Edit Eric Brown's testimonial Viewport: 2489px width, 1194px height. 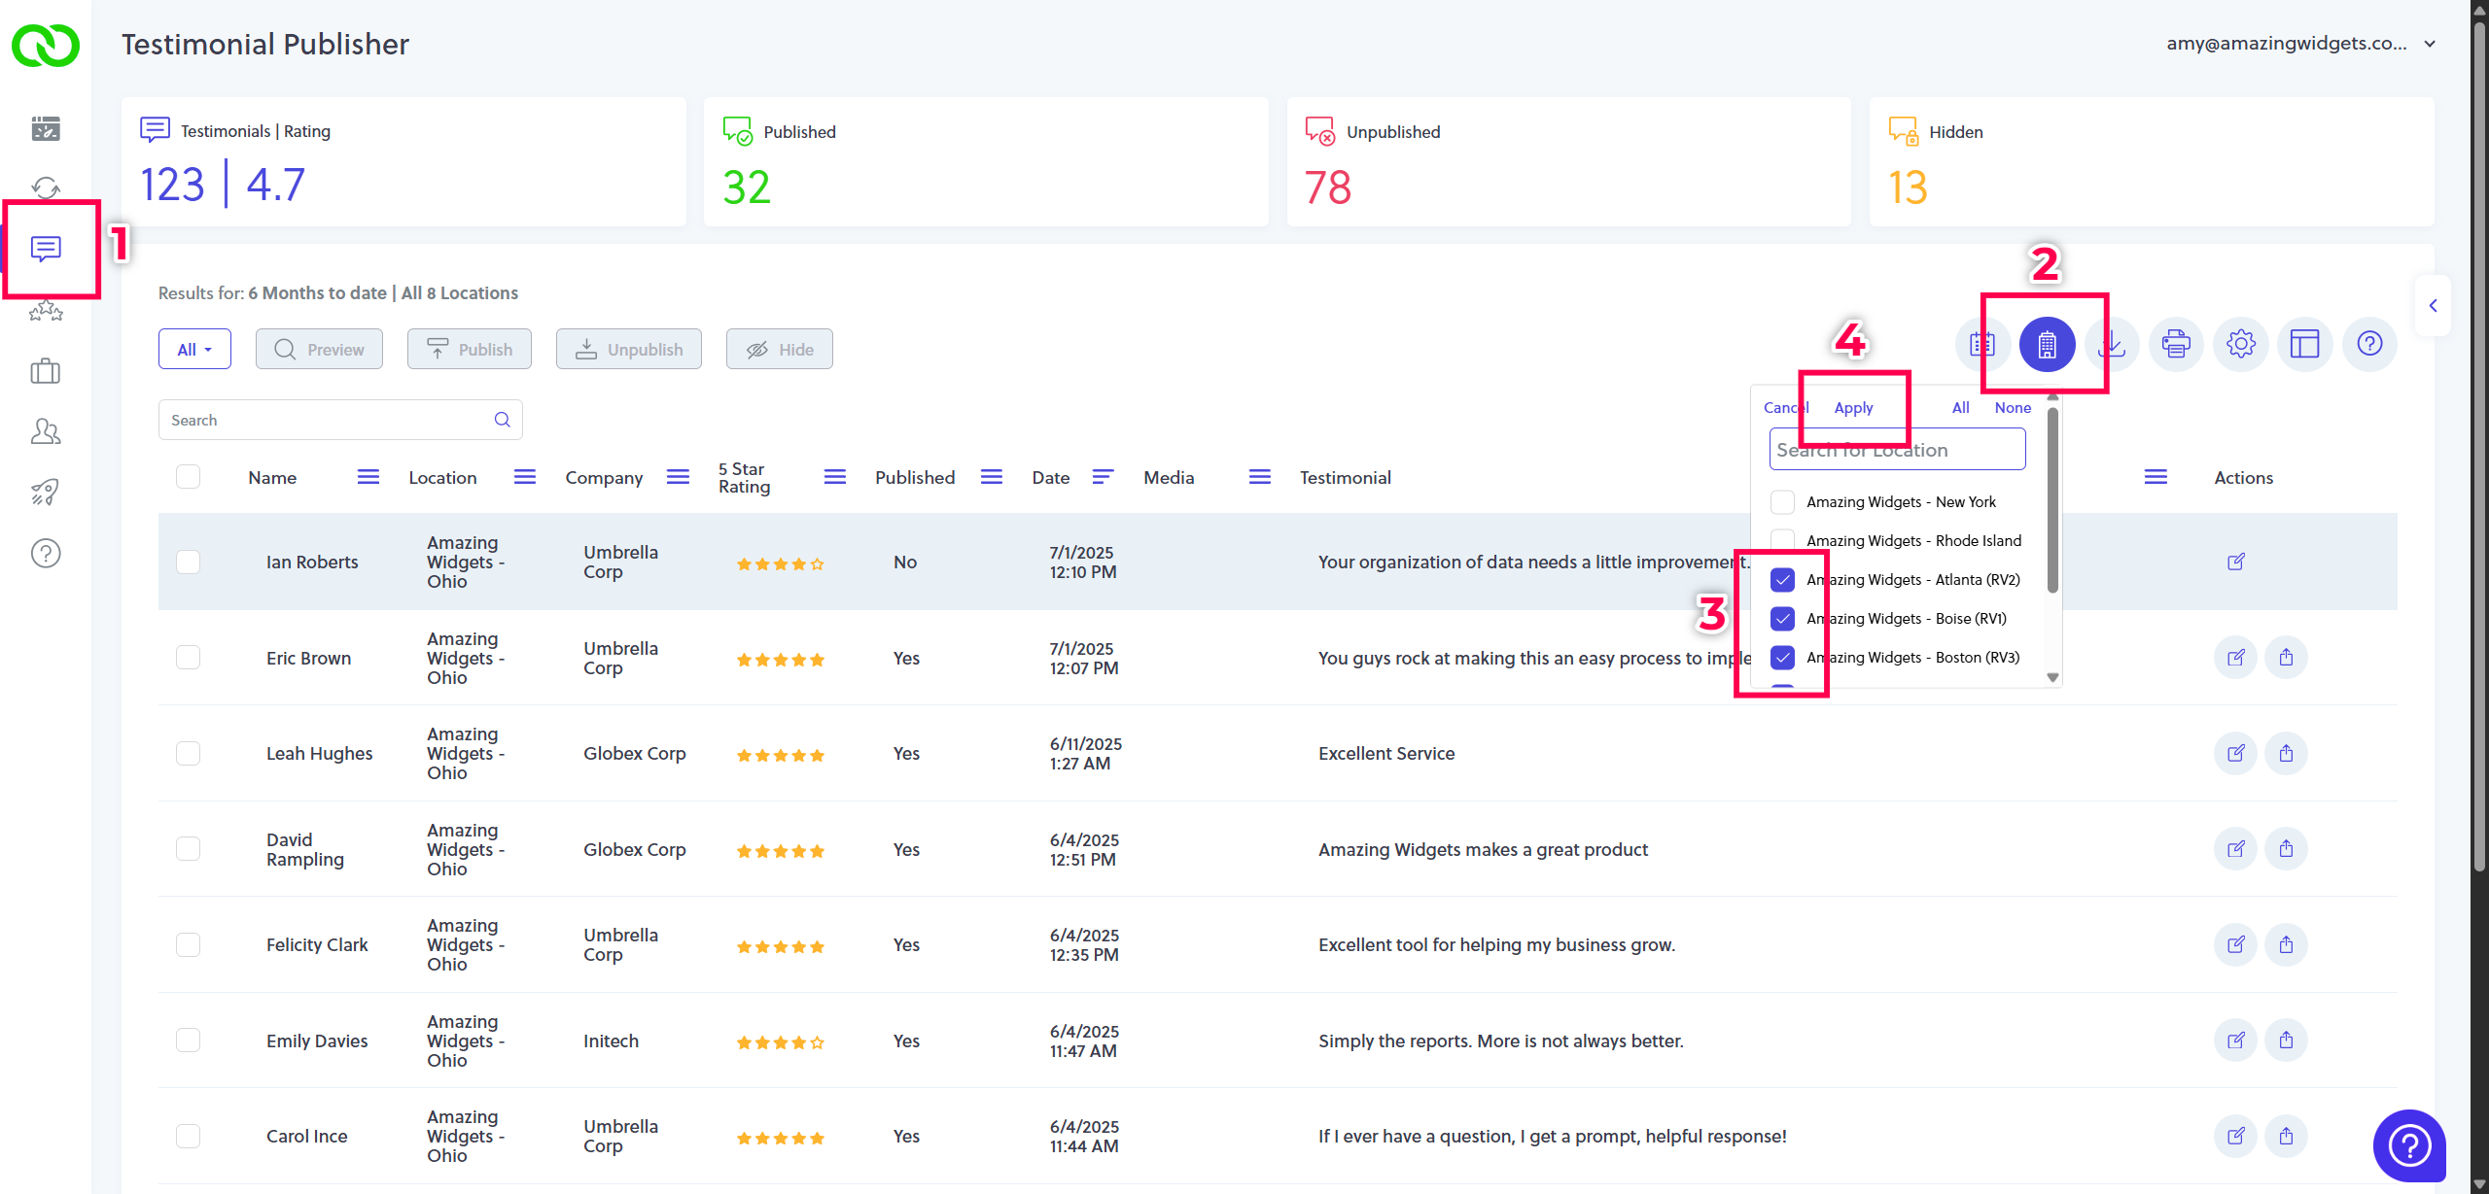coord(2235,658)
